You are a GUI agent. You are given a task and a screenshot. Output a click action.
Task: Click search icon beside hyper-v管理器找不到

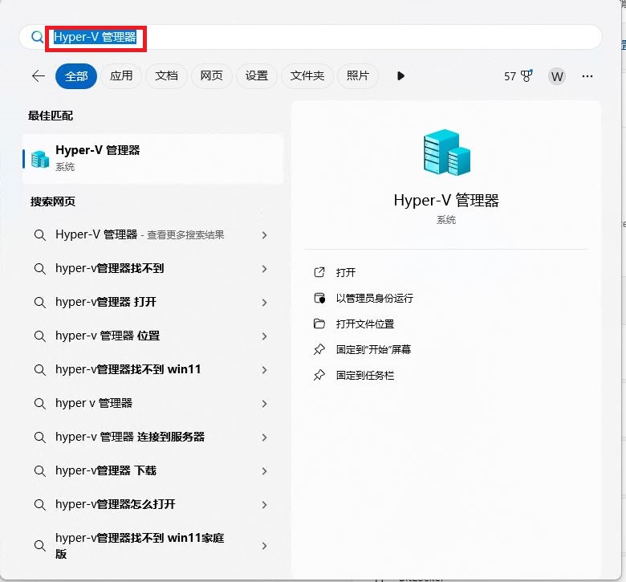(x=40, y=269)
